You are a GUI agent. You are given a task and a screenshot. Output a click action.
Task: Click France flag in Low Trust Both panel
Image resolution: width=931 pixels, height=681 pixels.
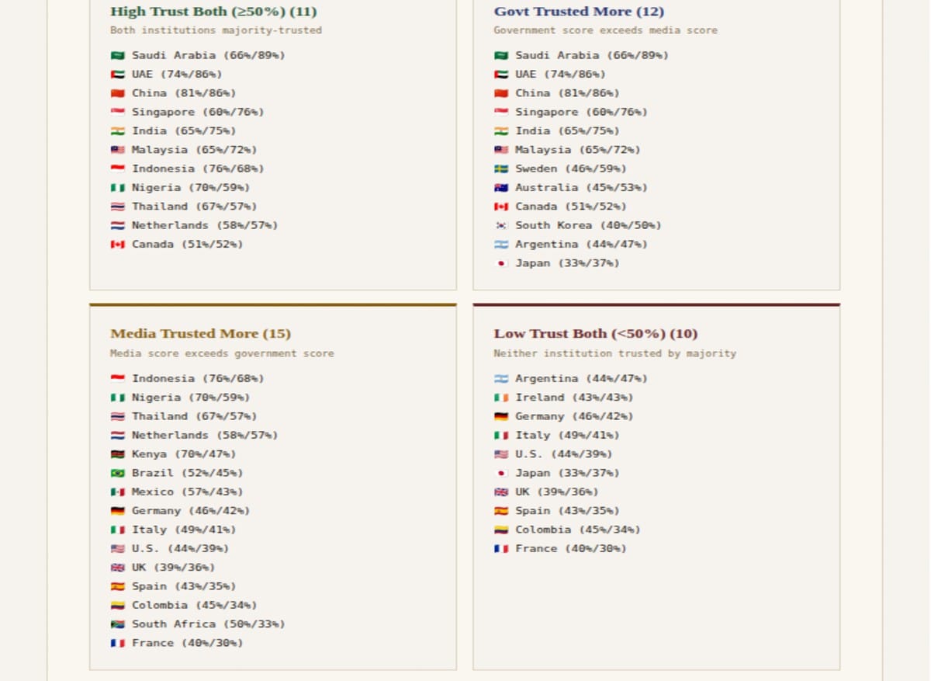(501, 549)
